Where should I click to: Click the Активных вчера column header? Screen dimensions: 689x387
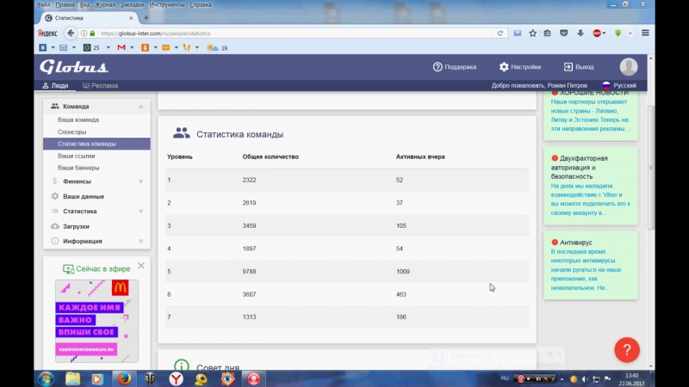pyautogui.click(x=420, y=157)
